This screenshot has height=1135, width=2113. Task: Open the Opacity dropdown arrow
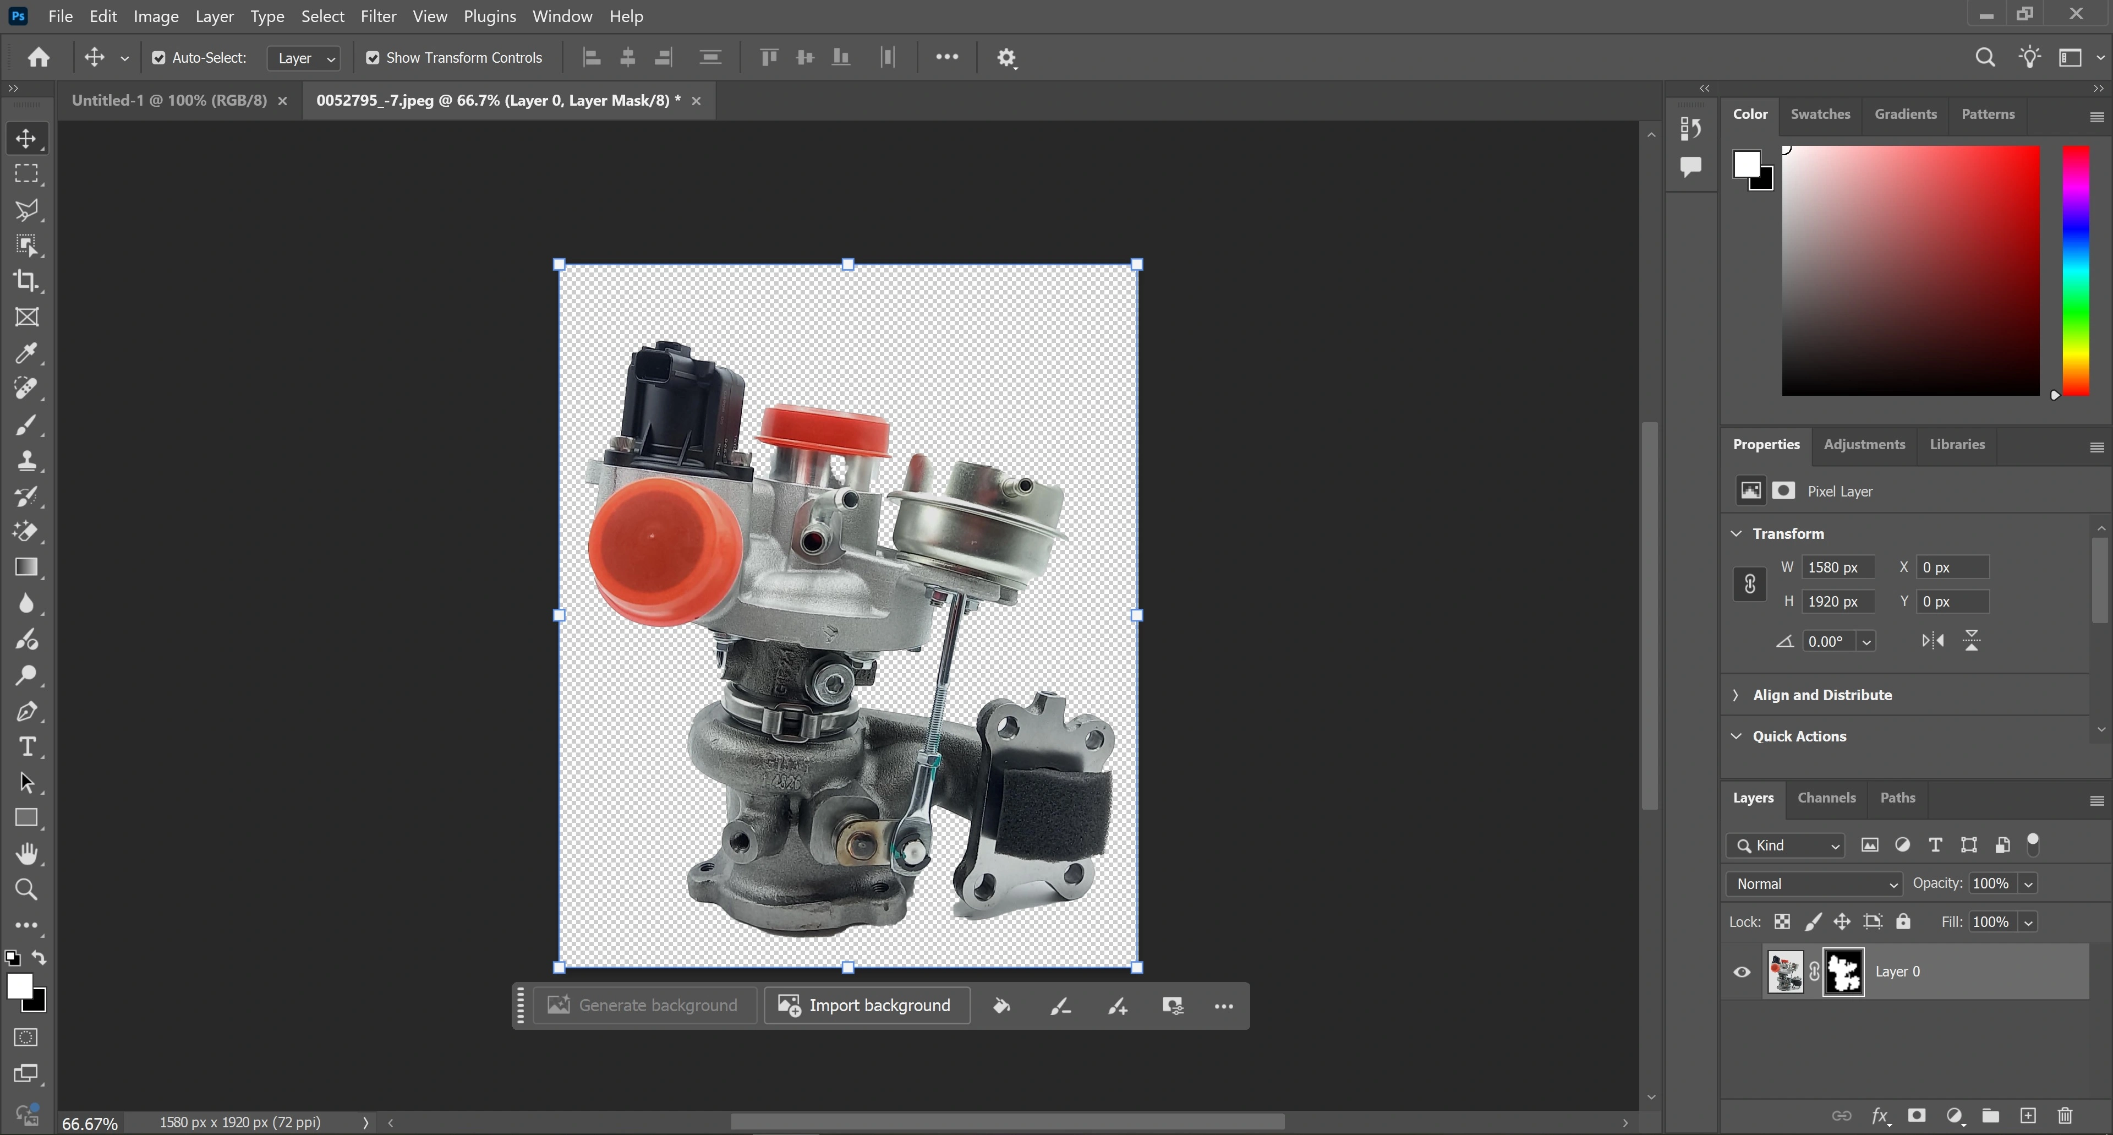pos(2028,885)
